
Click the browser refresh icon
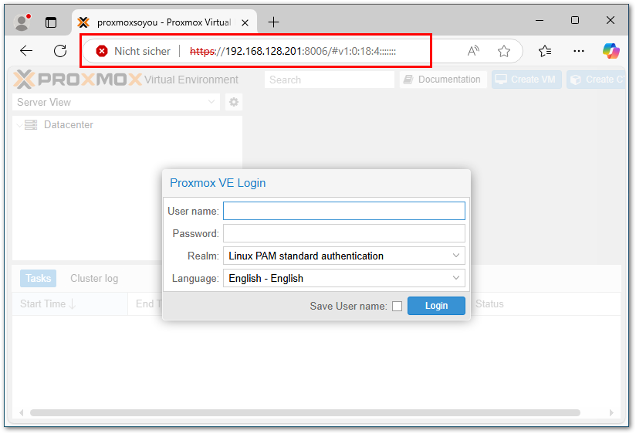[60, 51]
